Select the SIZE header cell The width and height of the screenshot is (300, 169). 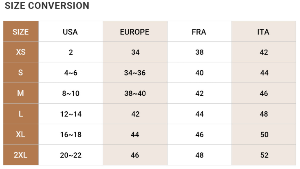point(21,31)
